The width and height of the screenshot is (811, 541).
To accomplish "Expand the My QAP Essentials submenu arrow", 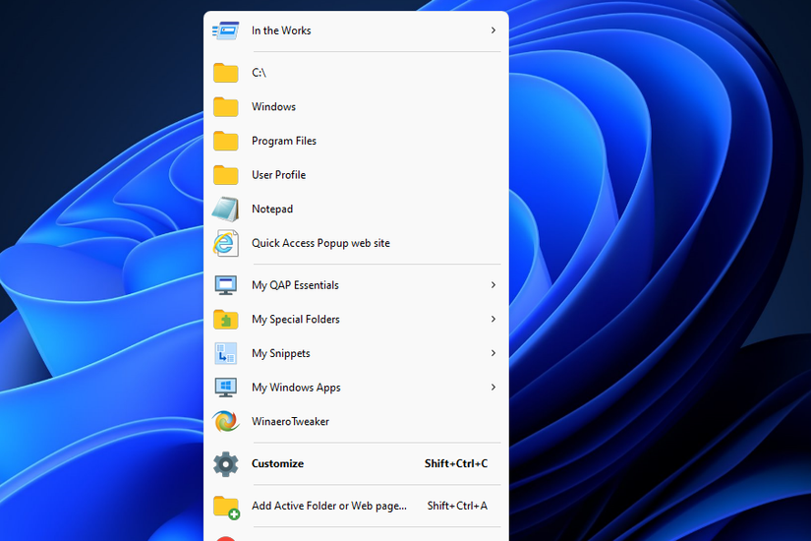I will (493, 285).
